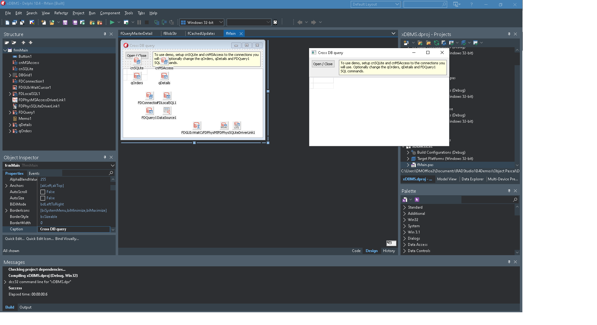Click the Quick Edit Icon... link
597x325 pixels.
(40, 239)
